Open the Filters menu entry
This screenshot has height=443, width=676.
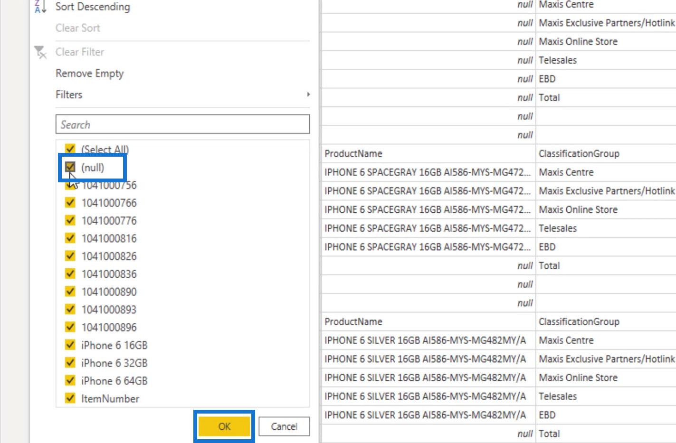(69, 94)
